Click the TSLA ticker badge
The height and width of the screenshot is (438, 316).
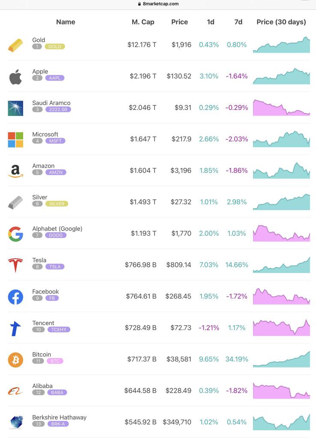click(55, 266)
